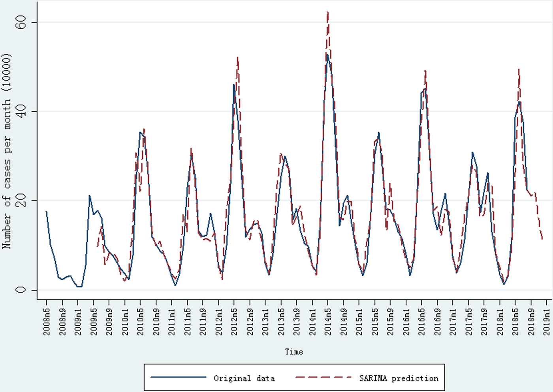The height and width of the screenshot is (392, 553).
Task: Click the 40 tick label on y-axis
Action: pos(21,111)
